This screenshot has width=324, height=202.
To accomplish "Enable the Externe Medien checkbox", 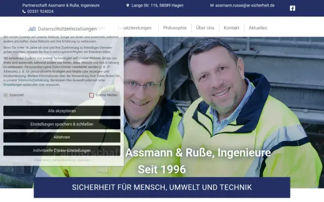I will (92, 95).
